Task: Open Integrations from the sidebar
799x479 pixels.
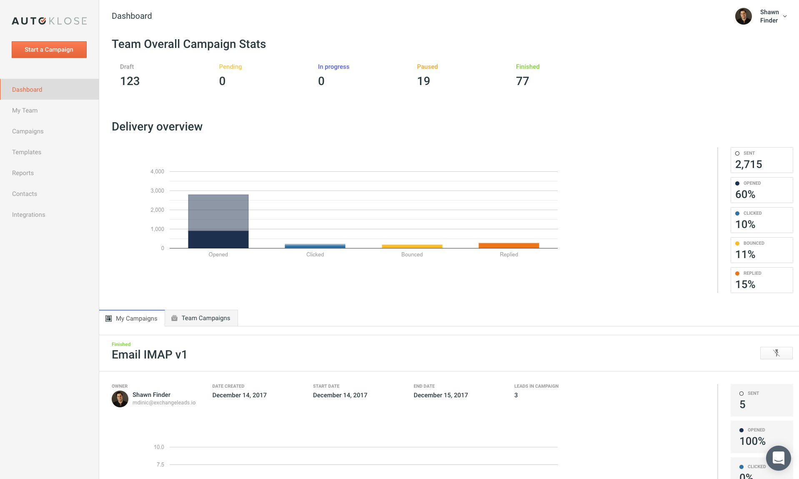Action: point(28,215)
